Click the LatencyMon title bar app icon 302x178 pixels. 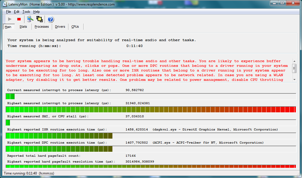(5, 4)
